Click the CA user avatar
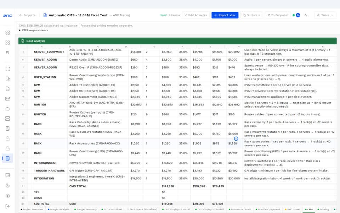 [x=298, y=15]
